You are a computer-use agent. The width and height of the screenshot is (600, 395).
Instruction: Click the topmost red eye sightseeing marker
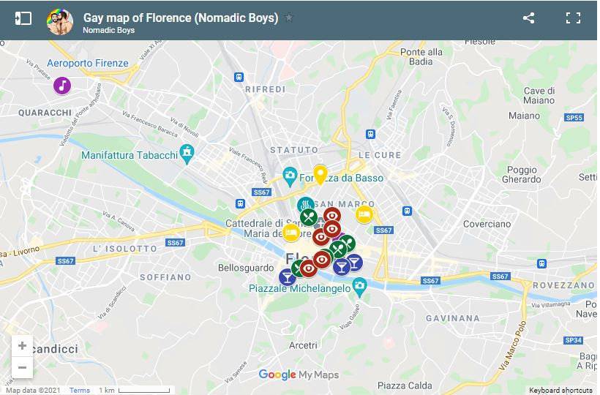click(331, 216)
